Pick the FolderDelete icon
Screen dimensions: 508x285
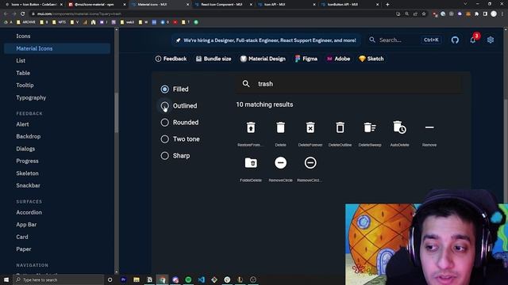(x=251, y=162)
